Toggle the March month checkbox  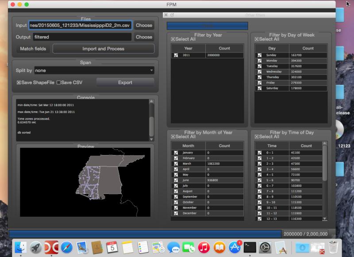(x=176, y=164)
